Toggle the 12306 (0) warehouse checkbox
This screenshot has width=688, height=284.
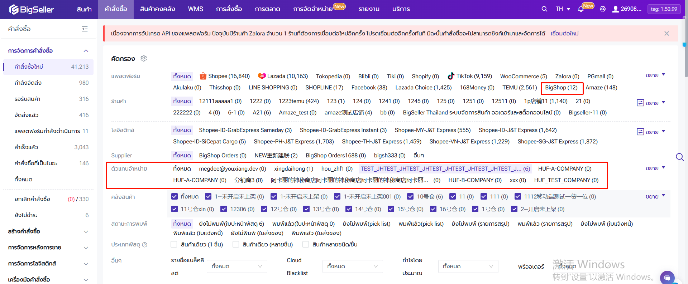[x=224, y=209]
